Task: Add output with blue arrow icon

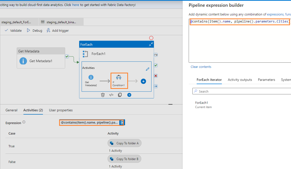Action: [x=129, y=95]
